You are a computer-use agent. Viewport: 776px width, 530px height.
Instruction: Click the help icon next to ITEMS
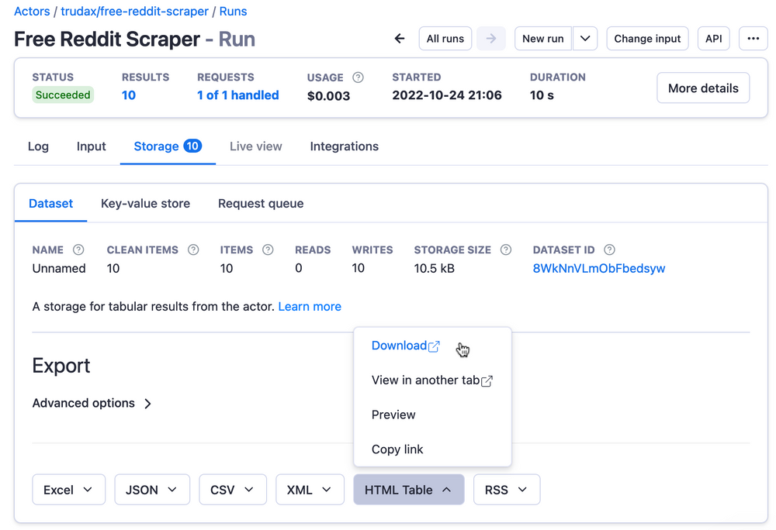tap(268, 250)
